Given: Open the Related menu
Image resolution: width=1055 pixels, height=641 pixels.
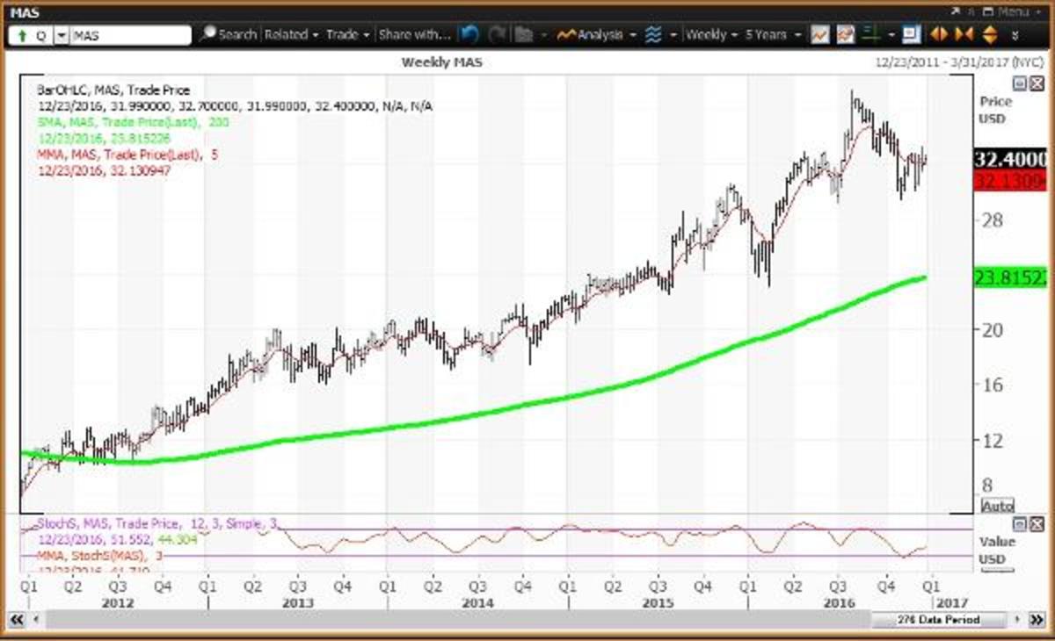Looking at the screenshot, I should point(291,35).
